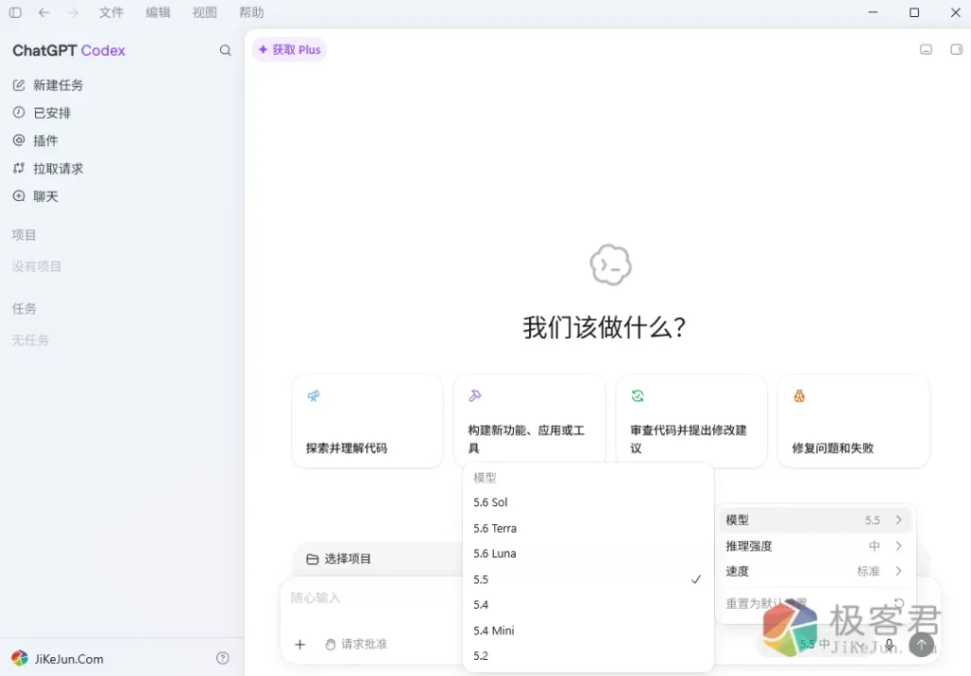Expand the 速度 setting submenu
Viewport: 971px width, 676px height.
click(x=815, y=571)
